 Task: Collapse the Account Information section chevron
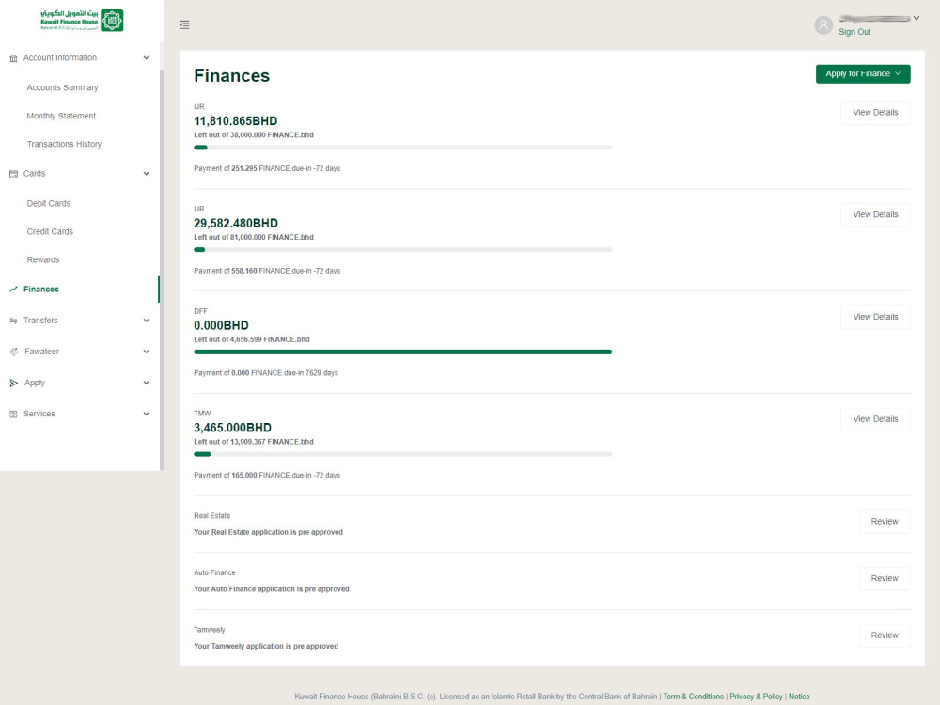point(147,58)
